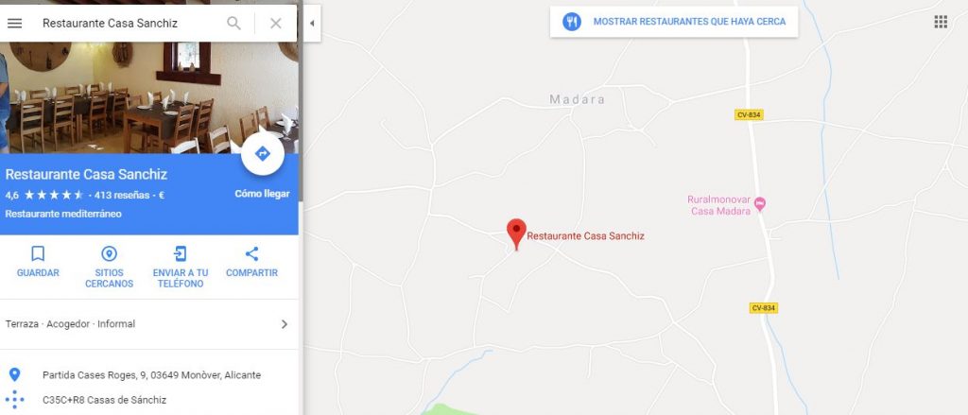
Task: Click the restaurant interior photo
Action: coord(148,97)
